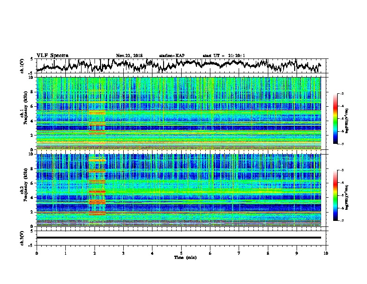Click the thick black ch.3 voltage trace
The height and width of the screenshot is (284, 367).
178,238
